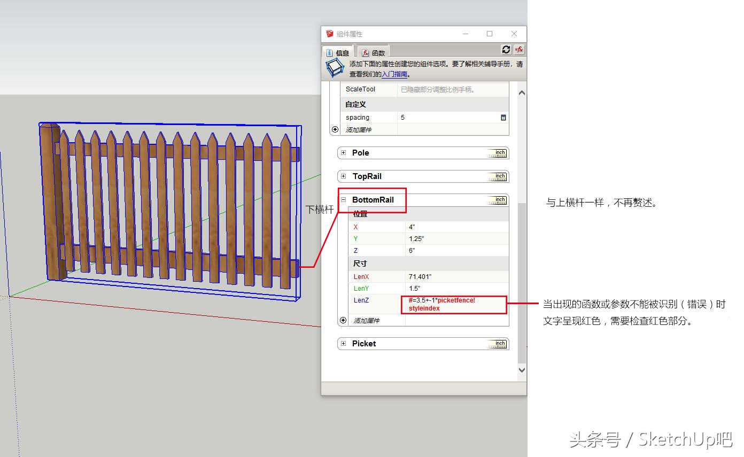
Task: Expand the TopRail attribute group
Action: click(343, 176)
